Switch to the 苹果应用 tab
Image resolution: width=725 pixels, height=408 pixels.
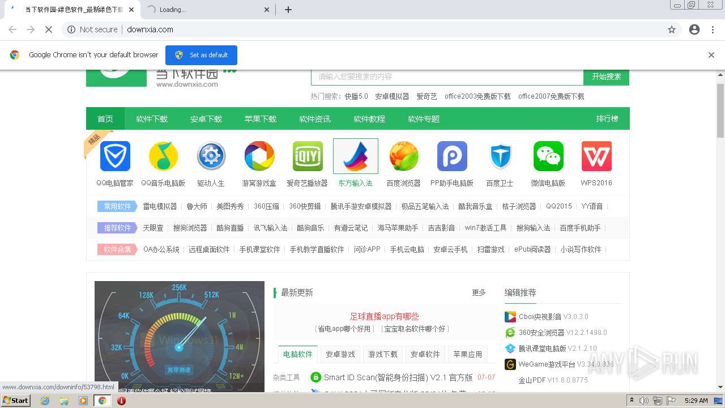(x=468, y=354)
